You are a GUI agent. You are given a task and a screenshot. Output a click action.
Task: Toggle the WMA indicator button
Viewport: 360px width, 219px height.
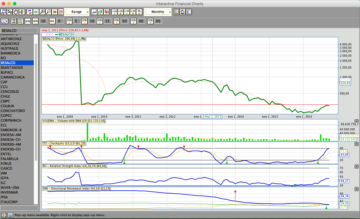point(35,21)
